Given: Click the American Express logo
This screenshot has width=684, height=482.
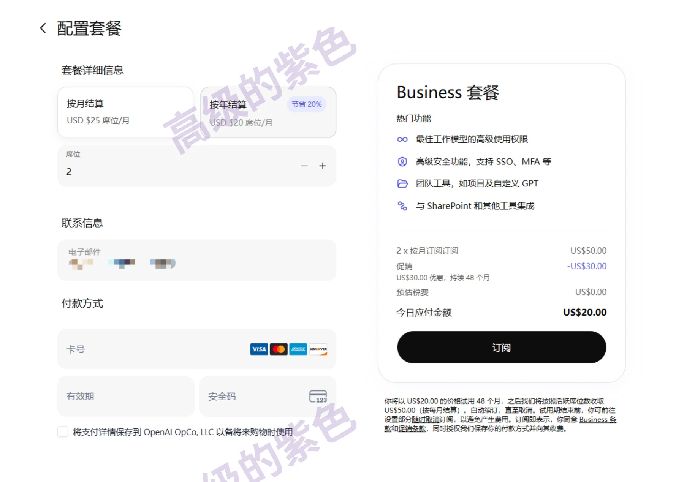Looking at the screenshot, I should (298, 349).
